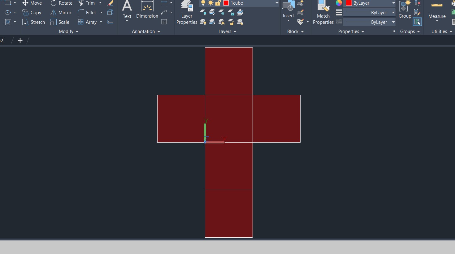Click the Insert block icon

[288, 9]
